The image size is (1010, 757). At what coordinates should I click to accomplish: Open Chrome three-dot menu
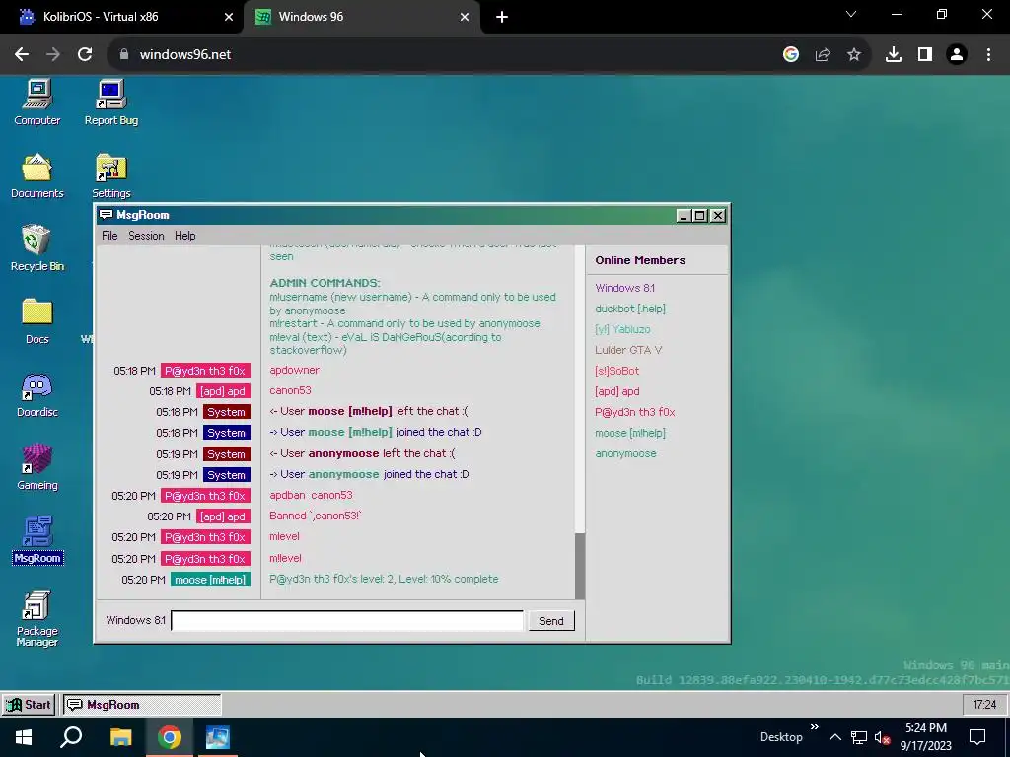(x=988, y=55)
